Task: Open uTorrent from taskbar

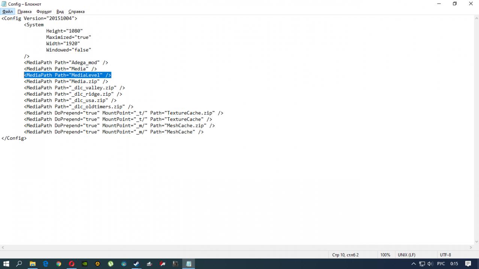Action: click(x=111, y=264)
